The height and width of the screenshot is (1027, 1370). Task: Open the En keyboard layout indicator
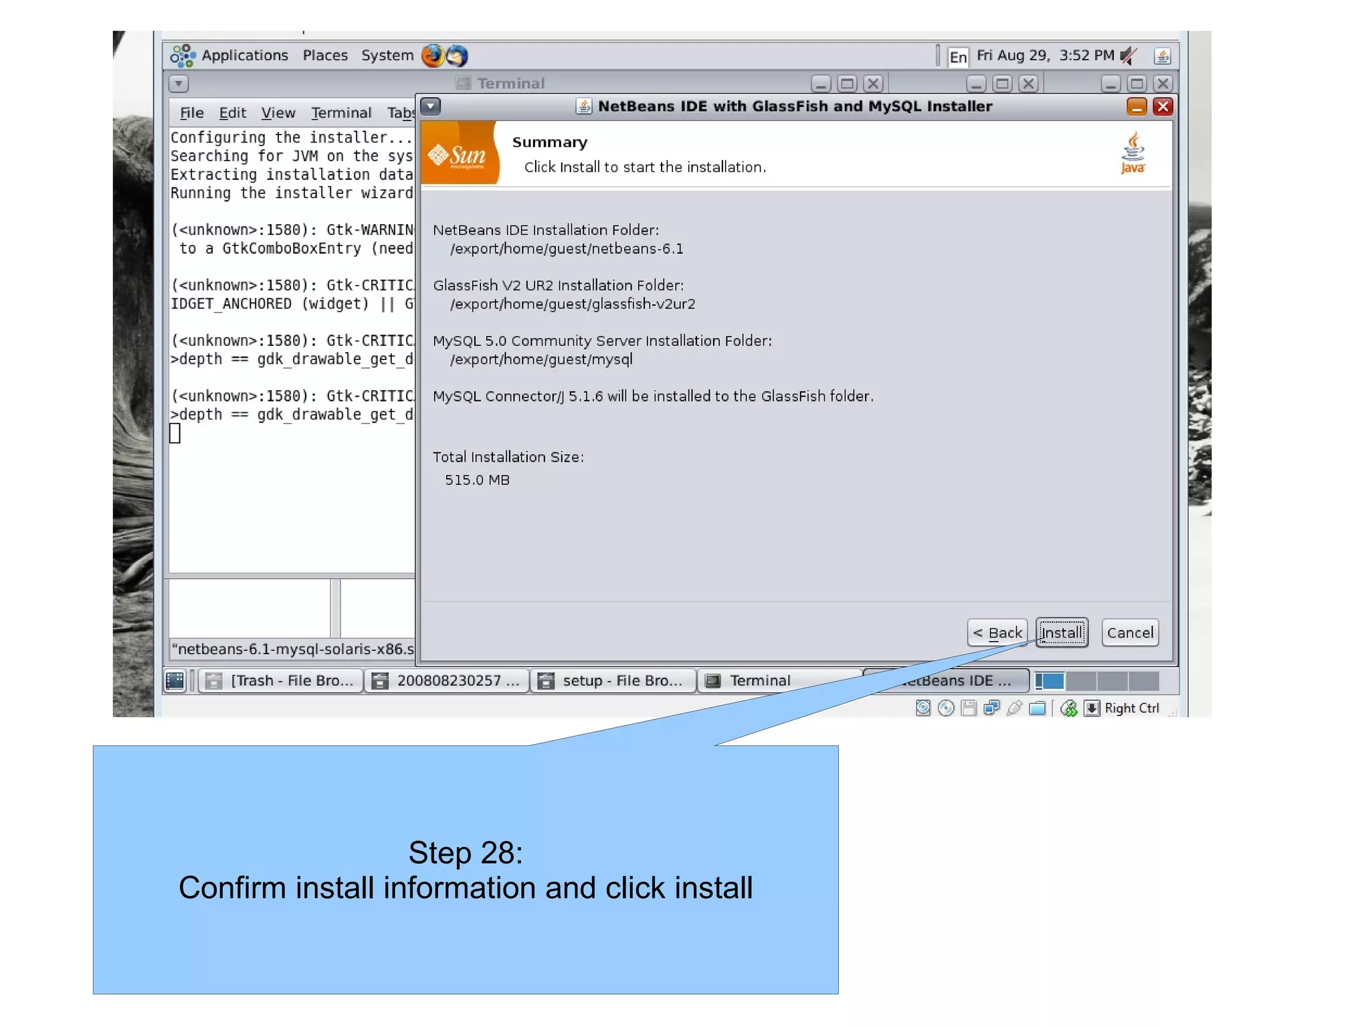958,56
